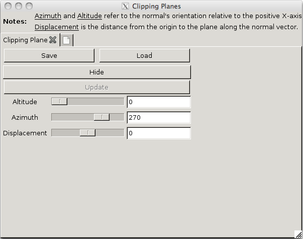Screen dimensions: 303x239
Task: Click the Altitude slider handle
Action: 60,102
